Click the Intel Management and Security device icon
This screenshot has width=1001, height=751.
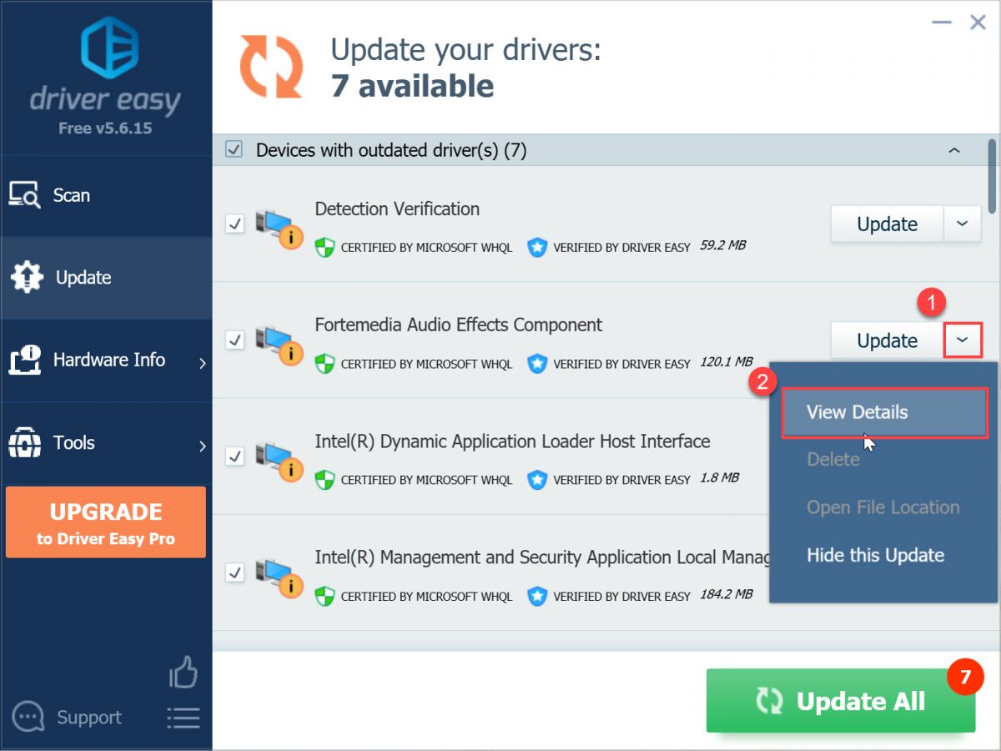click(278, 577)
